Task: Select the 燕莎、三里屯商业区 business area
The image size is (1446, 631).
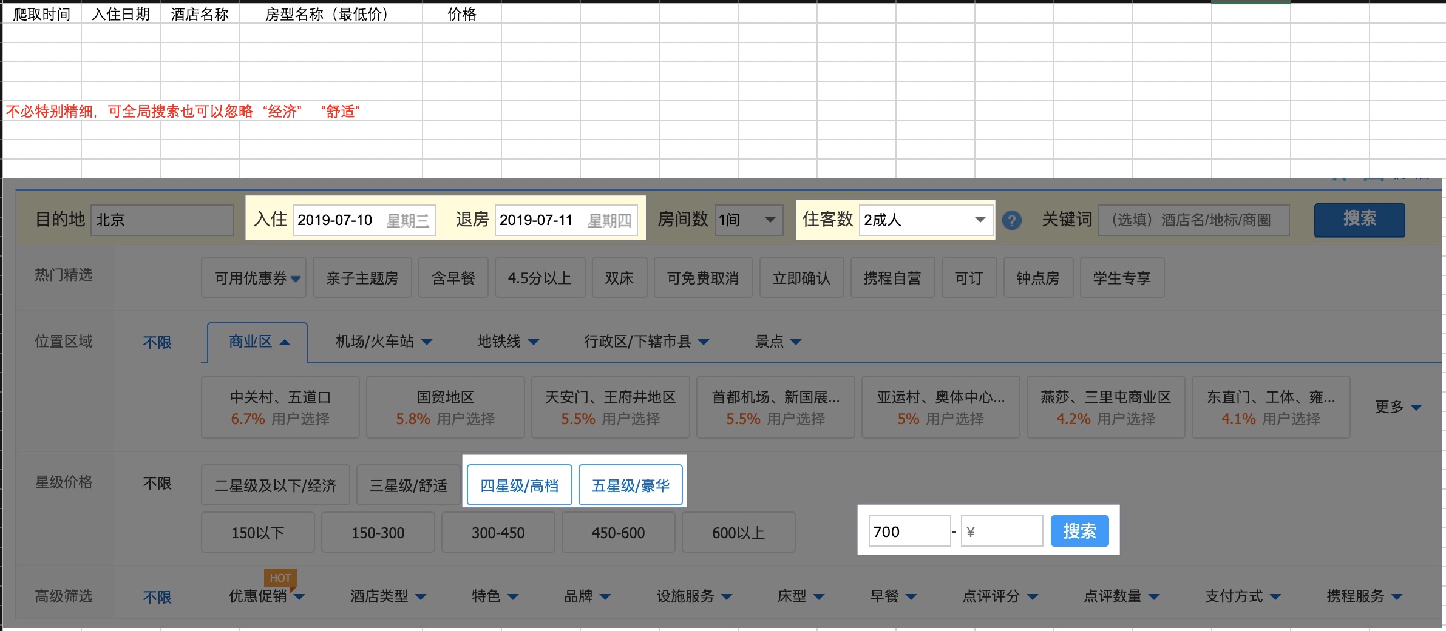Action: click(x=1106, y=407)
